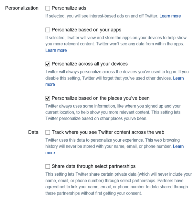Screen dimensions: 194x199
Task: Follow Learn more link about forgetting other devices
Action: (178, 78)
